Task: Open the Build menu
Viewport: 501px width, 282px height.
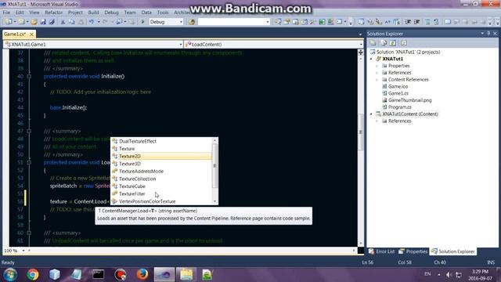Action: click(x=93, y=13)
